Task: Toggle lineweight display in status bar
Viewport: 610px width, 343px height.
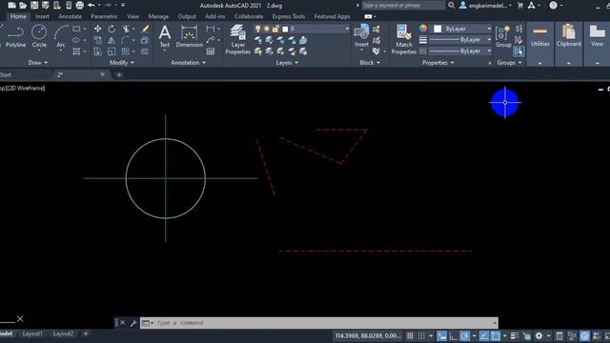Action: (515, 336)
